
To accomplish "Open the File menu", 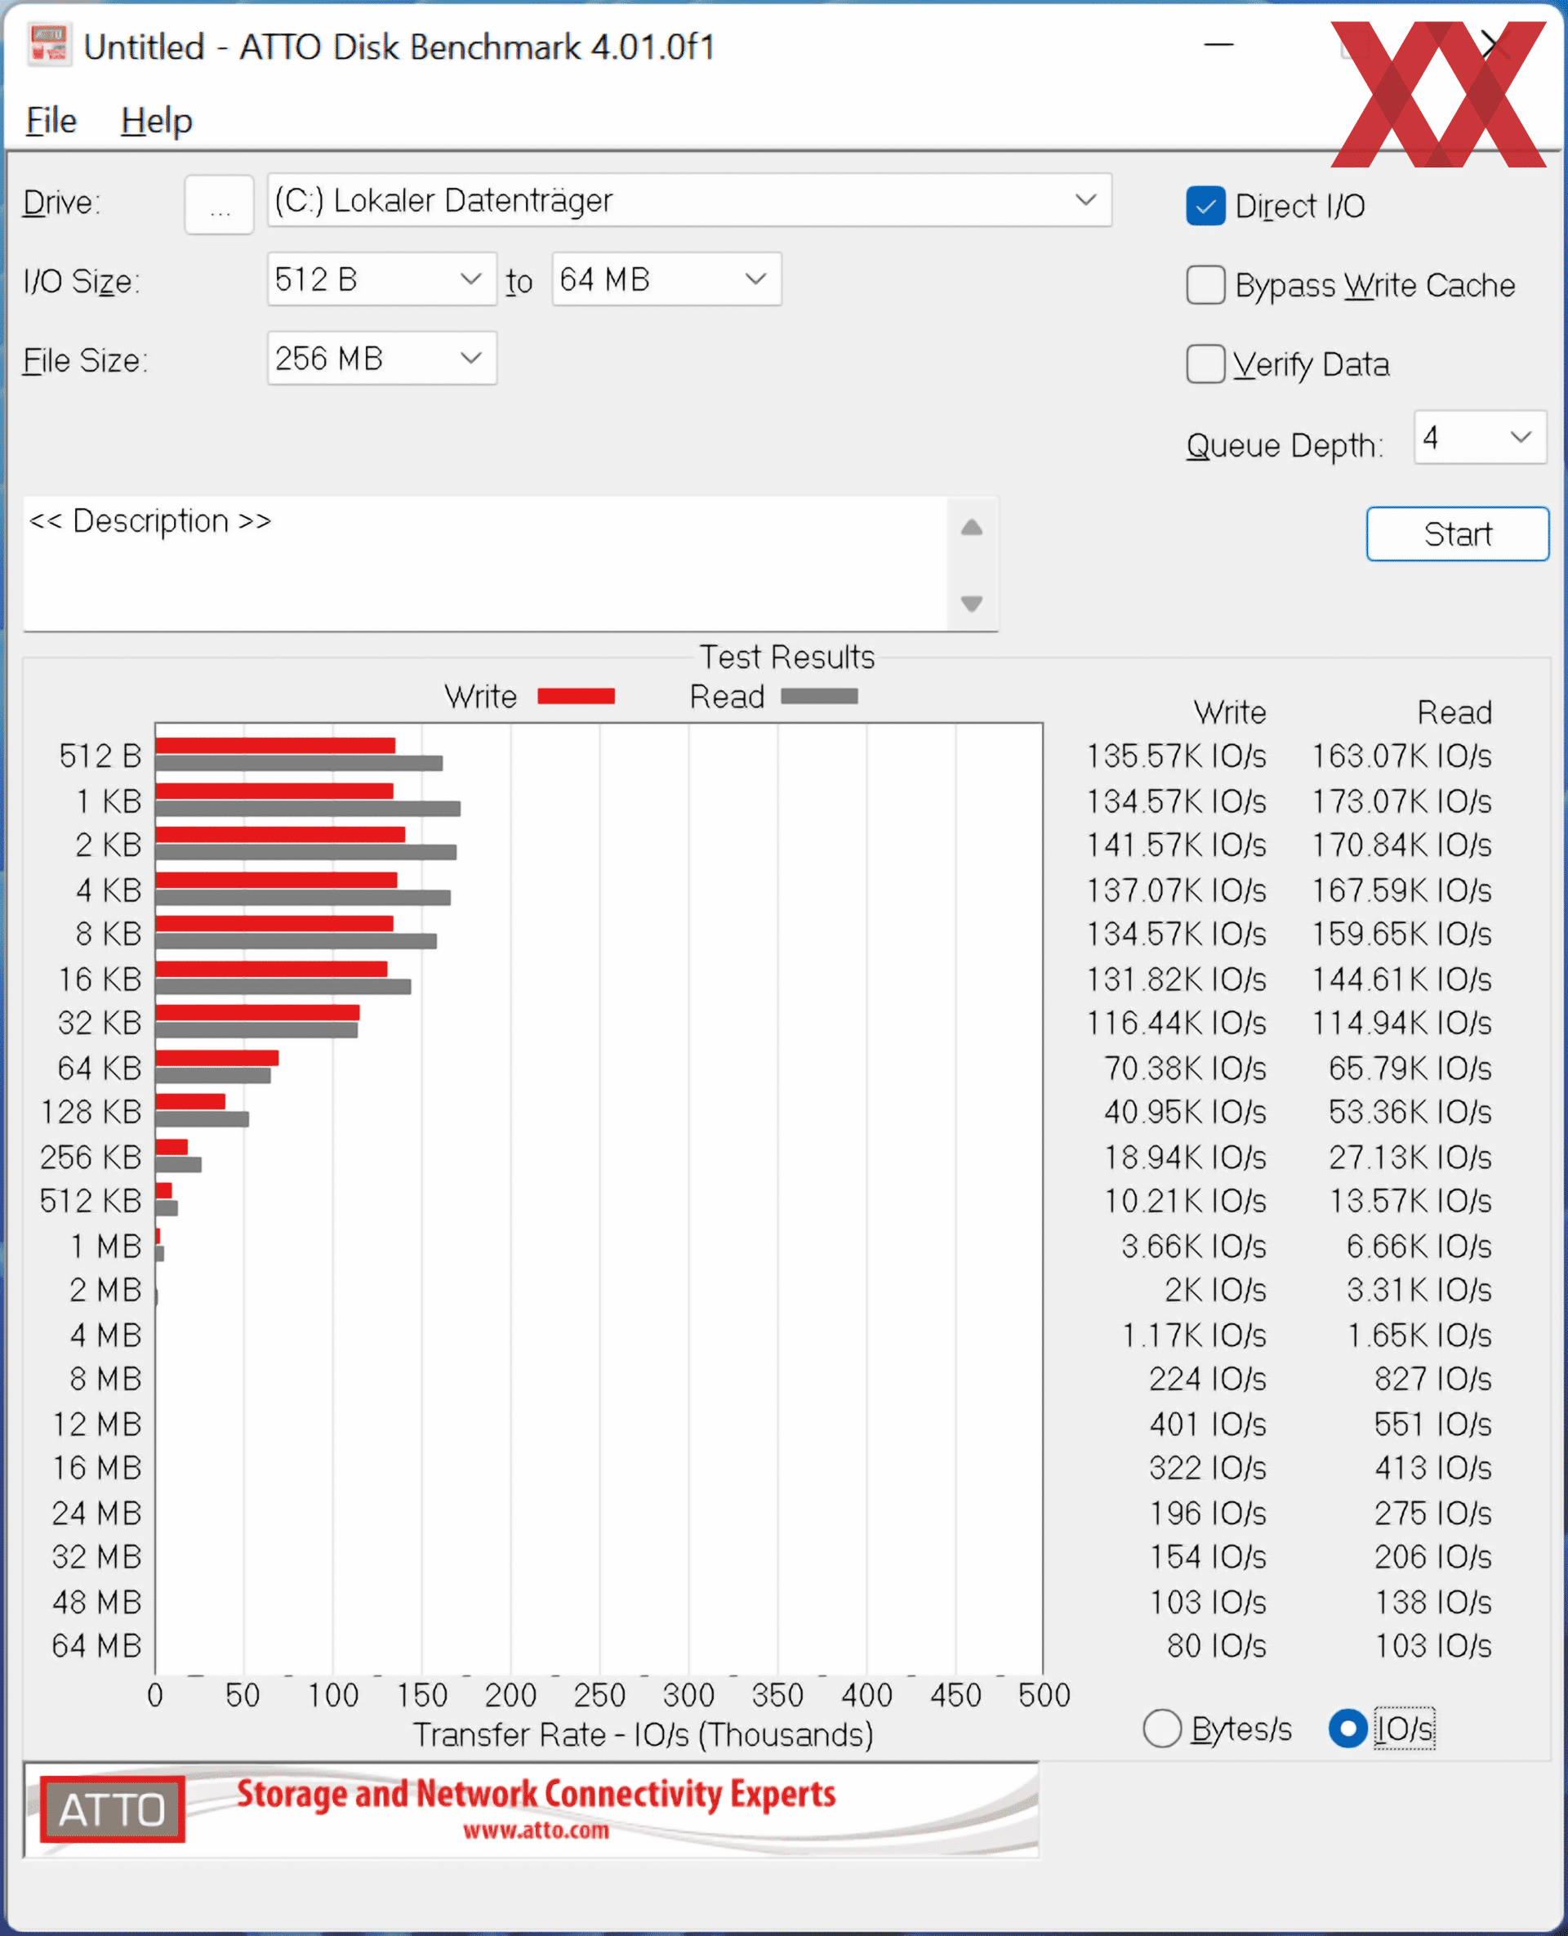I will (x=51, y=120).
